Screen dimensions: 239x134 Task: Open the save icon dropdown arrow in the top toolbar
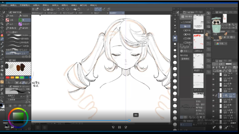tap(54, 10)
